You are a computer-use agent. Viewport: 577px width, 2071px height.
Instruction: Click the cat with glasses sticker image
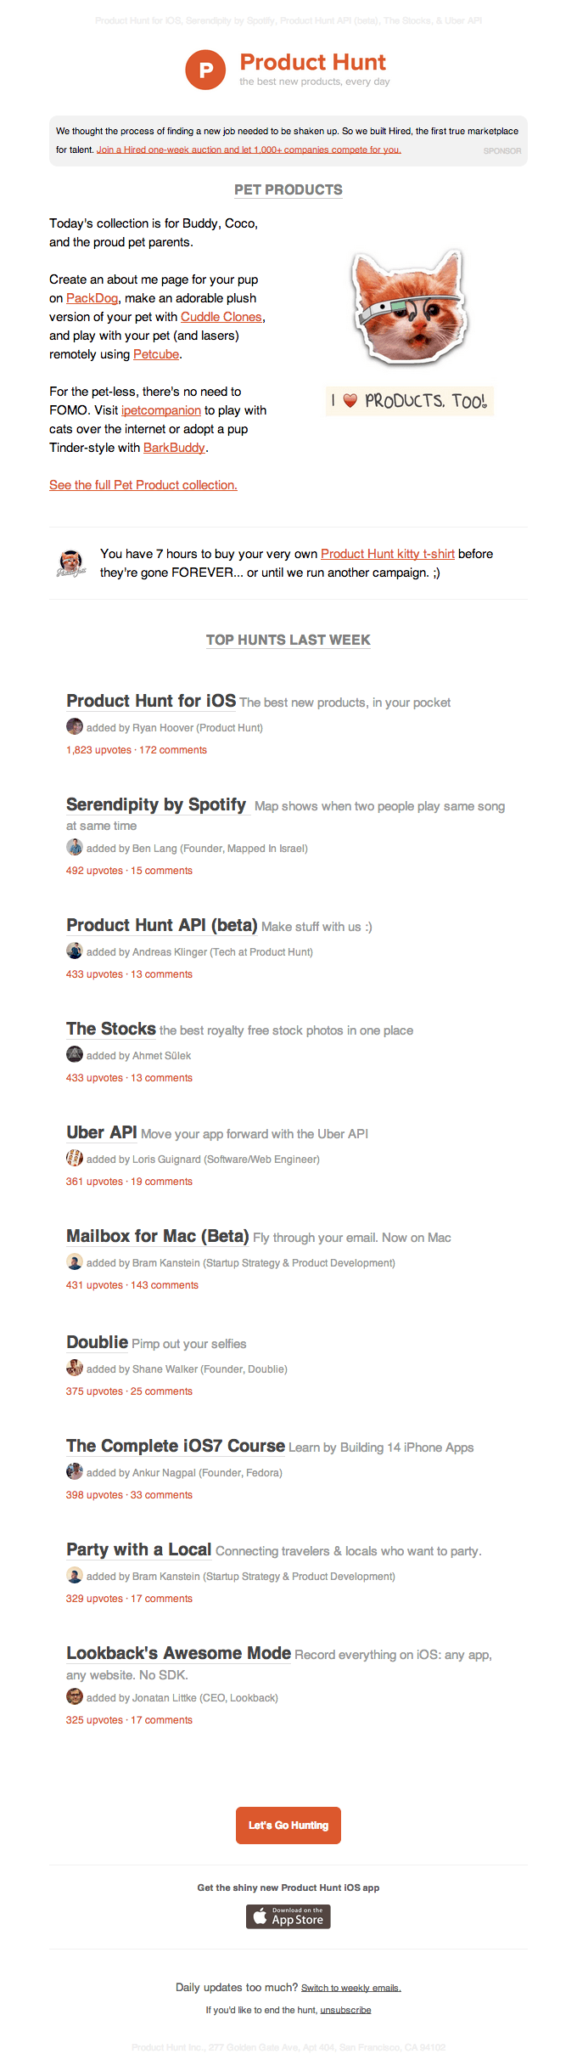(409, 308)
